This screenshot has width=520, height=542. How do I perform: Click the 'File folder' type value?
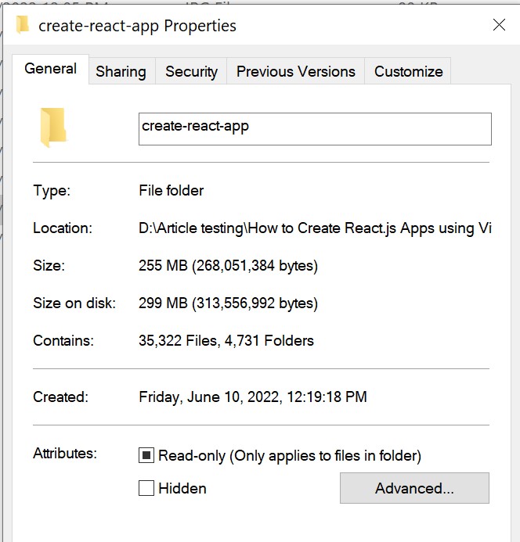[x=172, y=191]
